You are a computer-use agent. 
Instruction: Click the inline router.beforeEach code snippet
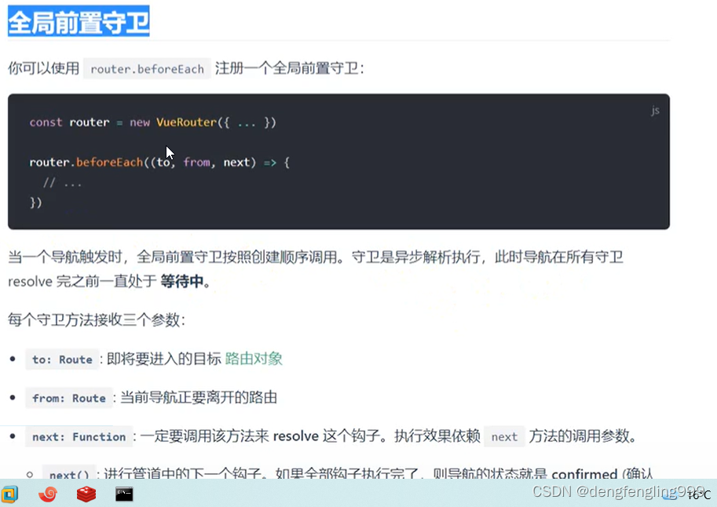point(147,69)
